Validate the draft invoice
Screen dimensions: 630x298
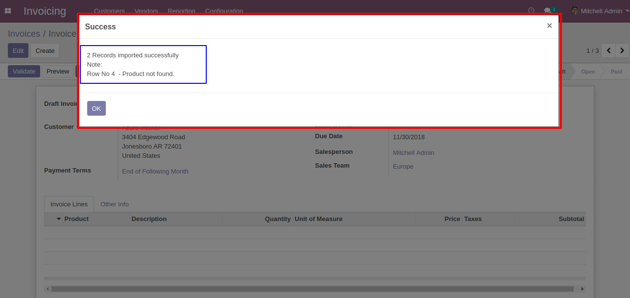click(x=24, y=71)
